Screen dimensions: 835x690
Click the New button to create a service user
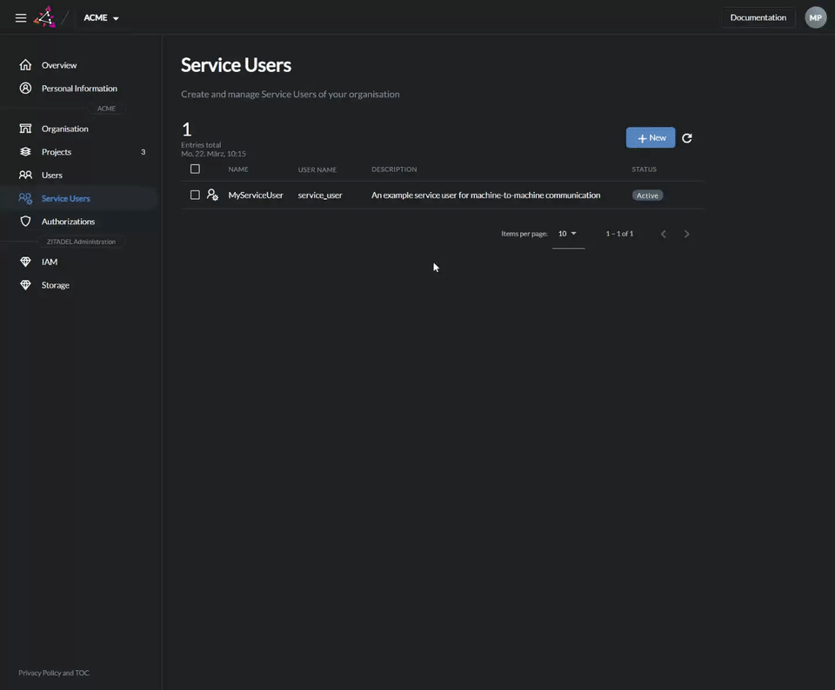coord(650,137)
